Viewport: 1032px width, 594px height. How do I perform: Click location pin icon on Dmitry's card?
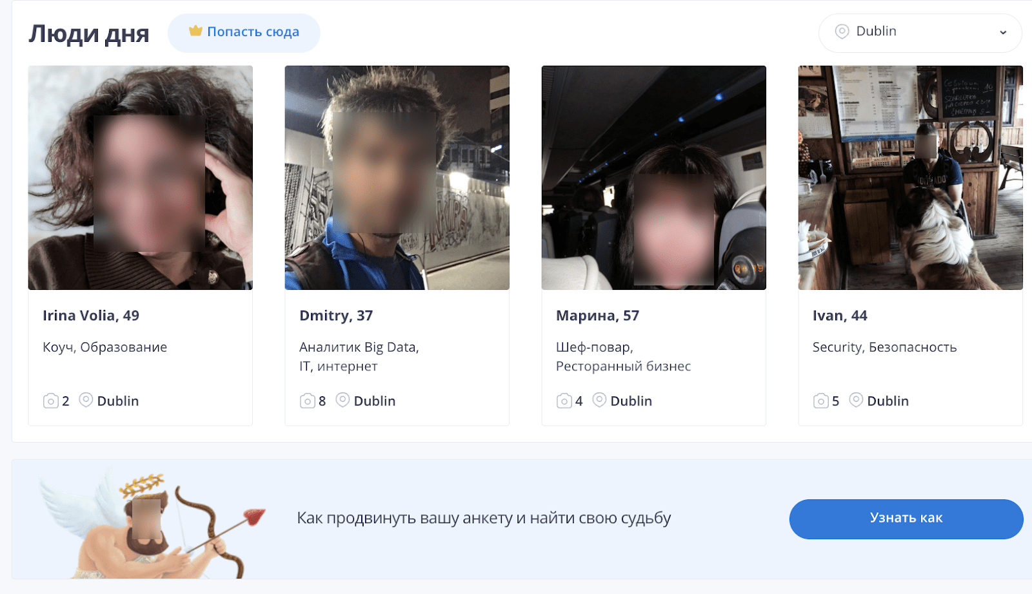(342, 400)
